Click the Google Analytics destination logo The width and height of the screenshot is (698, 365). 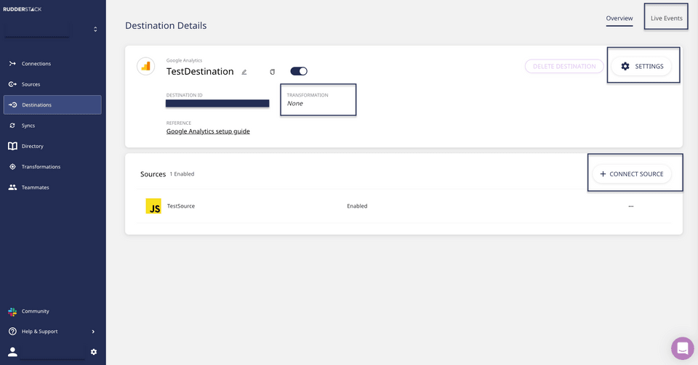[x=146, y=67]
